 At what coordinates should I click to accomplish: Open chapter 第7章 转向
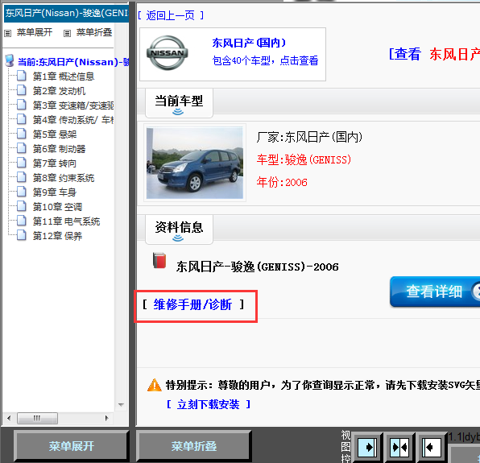click(x=55, y=163)
